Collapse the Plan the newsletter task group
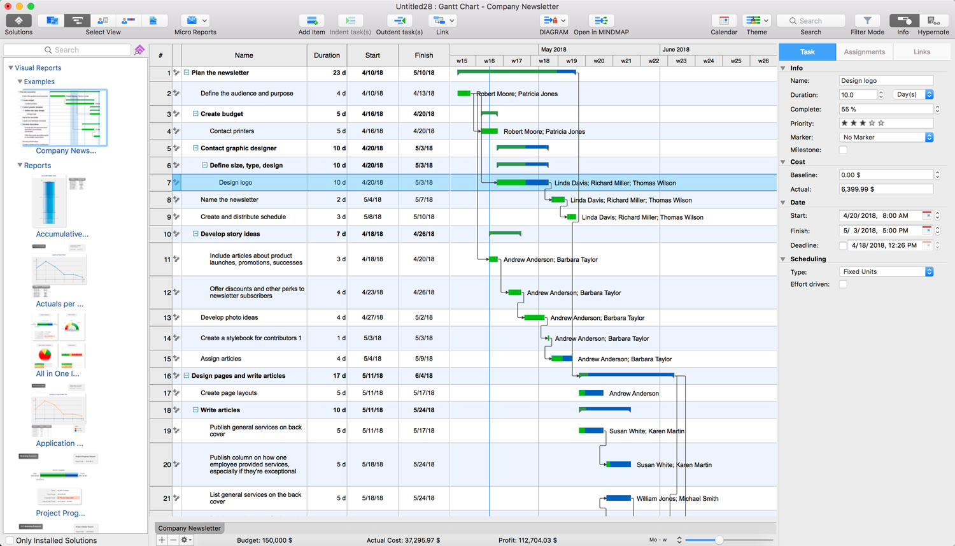The height and width of the screenshot is (546, 955). pyautogui.click(x=187, y=73)
